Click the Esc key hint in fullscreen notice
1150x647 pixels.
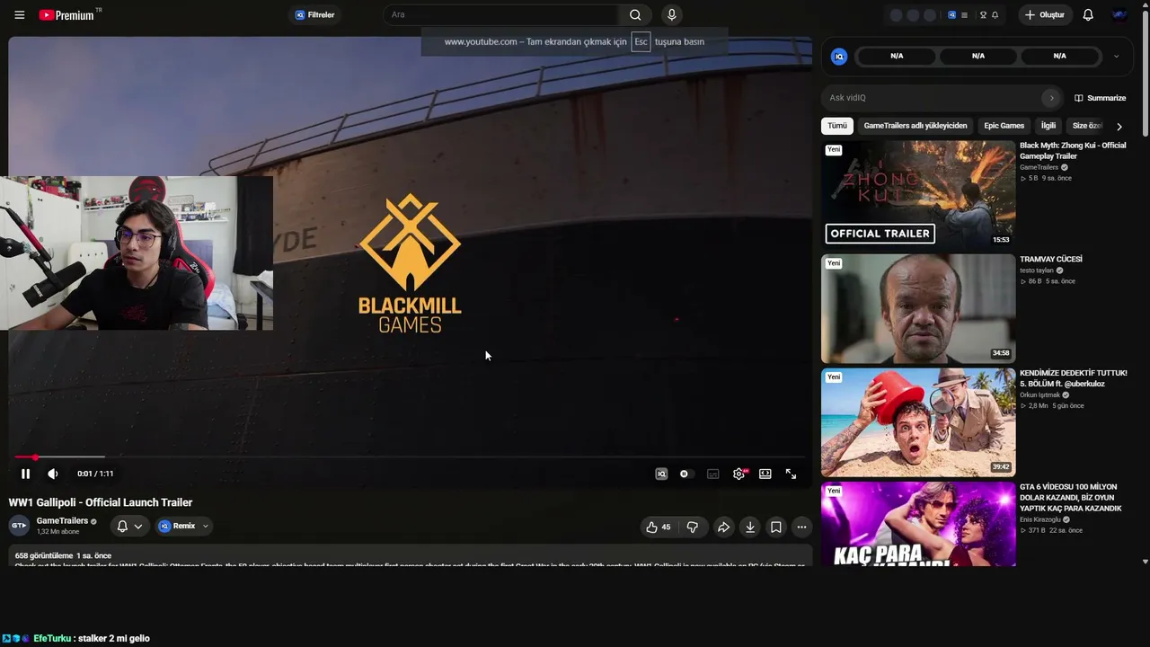(641, 41)
